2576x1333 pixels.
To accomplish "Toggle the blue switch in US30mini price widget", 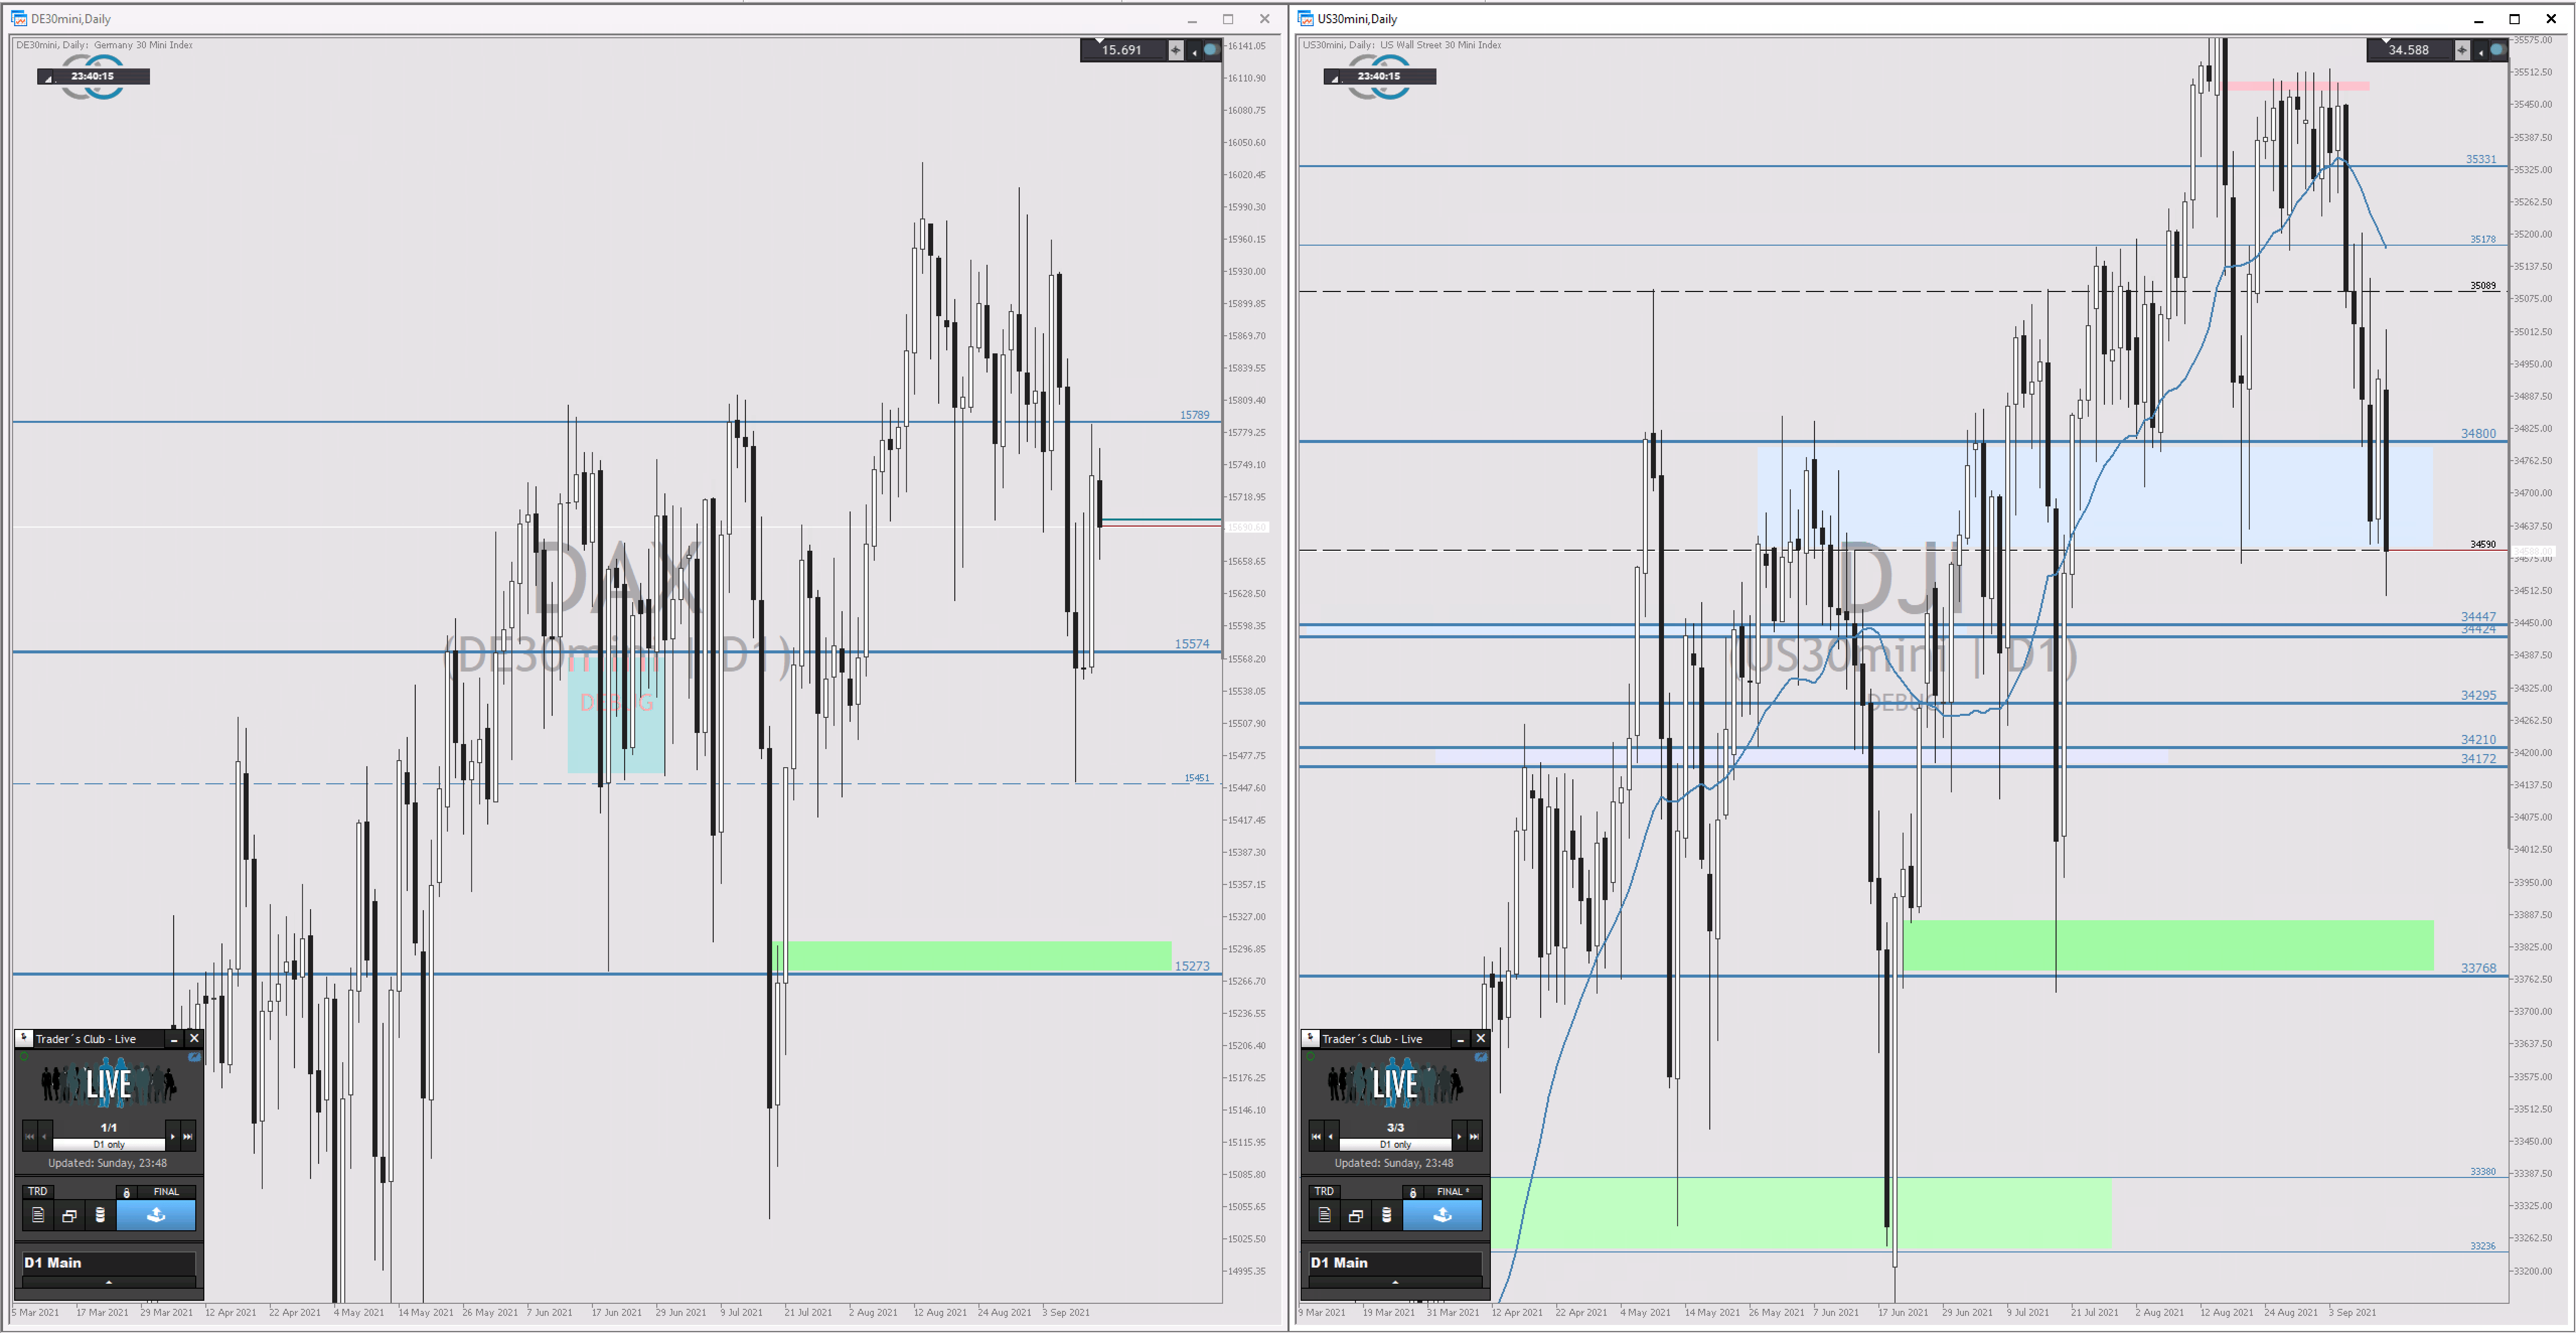I will (x=2498, y=50).
